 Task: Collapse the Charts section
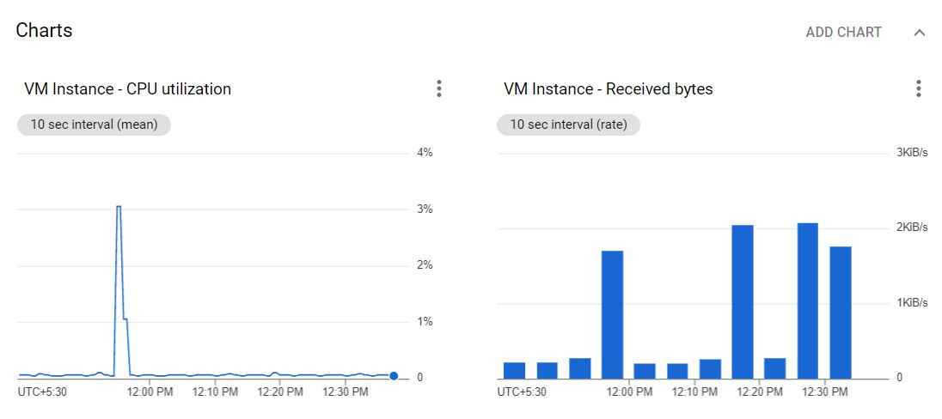coord(919,33)
